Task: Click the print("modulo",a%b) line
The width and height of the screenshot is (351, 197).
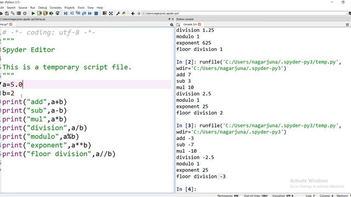Action: pos(41,137)
